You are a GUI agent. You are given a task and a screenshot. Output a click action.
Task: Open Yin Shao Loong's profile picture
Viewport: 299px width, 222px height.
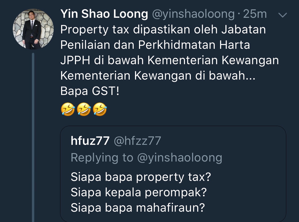click(x=33, y=29)
